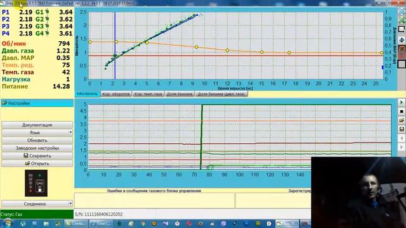Click the Нагрузка label
This screenshot has height=228, width=406.
click(x=16, y=79)
